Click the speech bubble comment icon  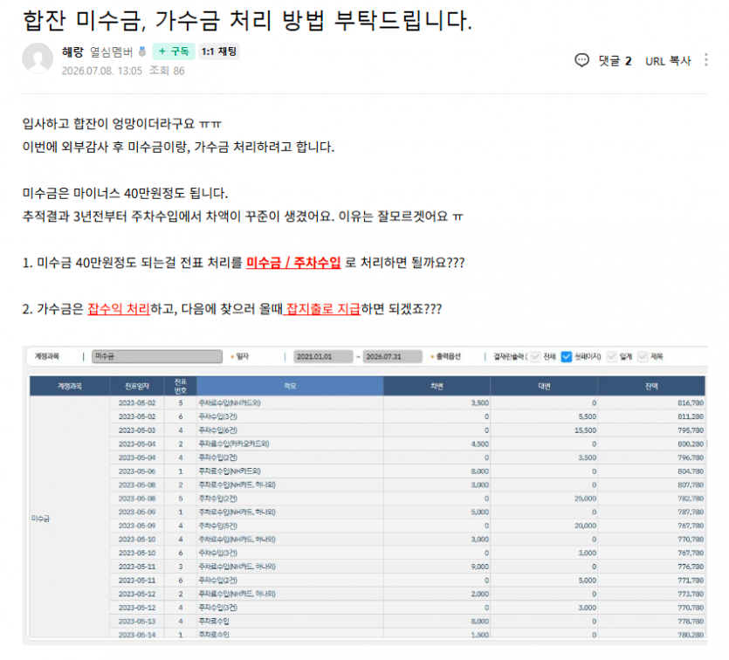coord(581,60)
